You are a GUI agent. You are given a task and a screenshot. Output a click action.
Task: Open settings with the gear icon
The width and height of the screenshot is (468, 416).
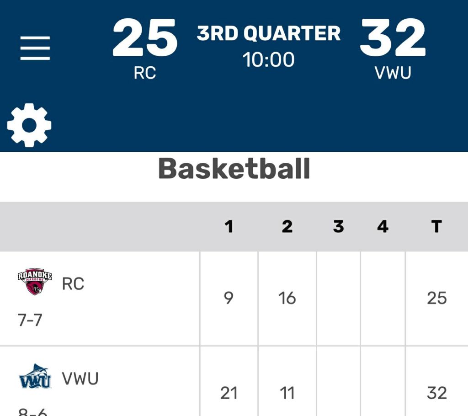[29, 125]
